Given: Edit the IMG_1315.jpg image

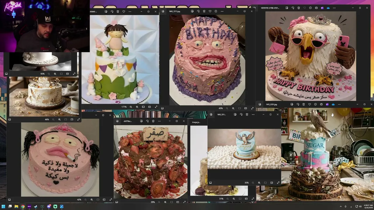Looking at the screenshot, I should pyautogui.click(x=192, y=11).
